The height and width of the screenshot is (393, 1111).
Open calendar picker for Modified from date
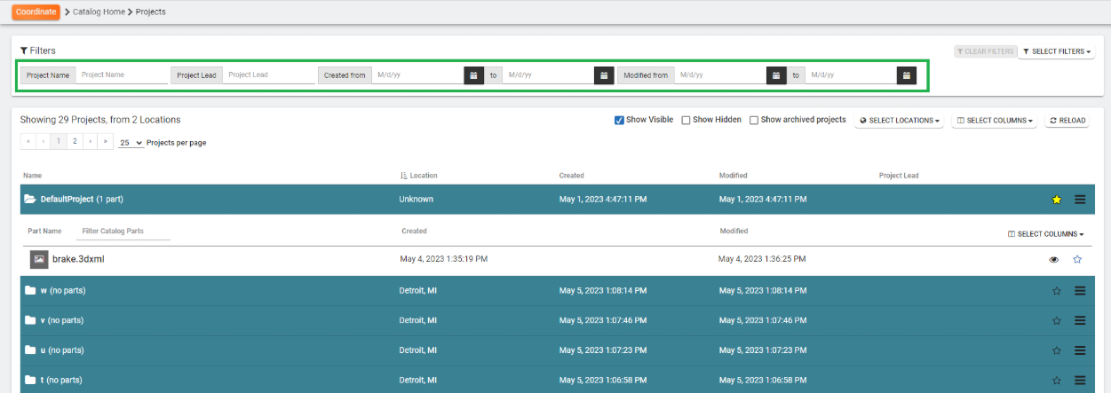[776, 75]
